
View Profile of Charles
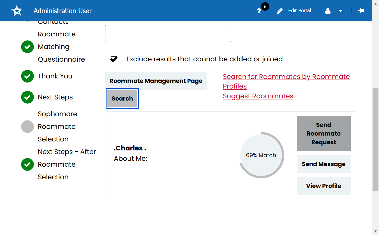tap(324, 186)
